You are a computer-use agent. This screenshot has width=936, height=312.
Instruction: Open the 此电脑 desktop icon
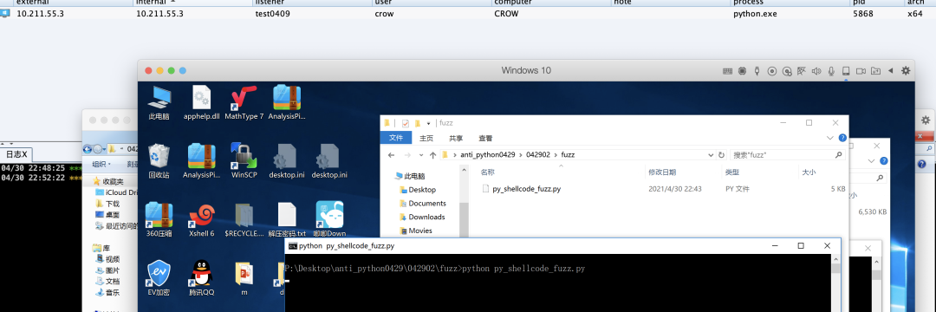159,102
